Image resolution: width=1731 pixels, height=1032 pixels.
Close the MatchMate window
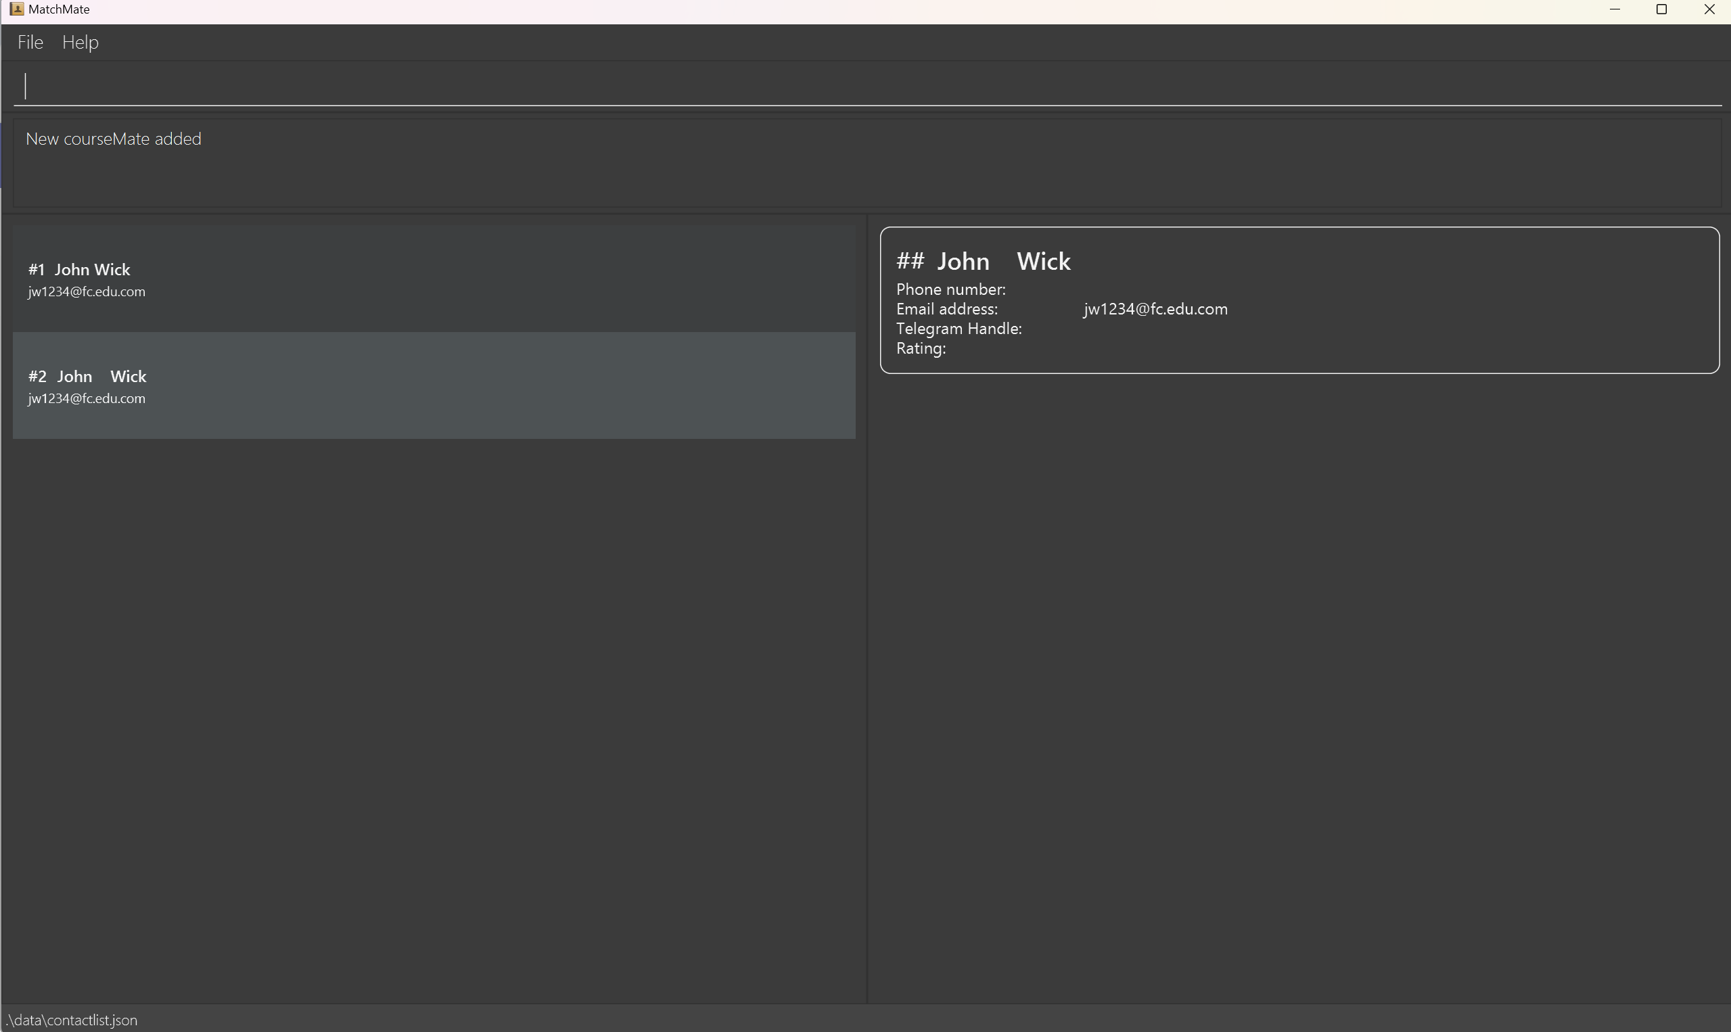click(x=1709, y=9)
